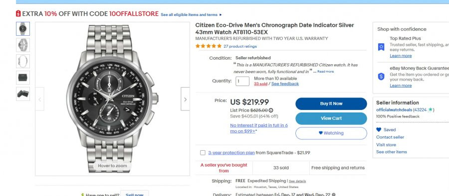Image resolution: width=449 pixels, height=196 pixels.
Task: Click the red coupon tag icon
Action: [18, 13]
